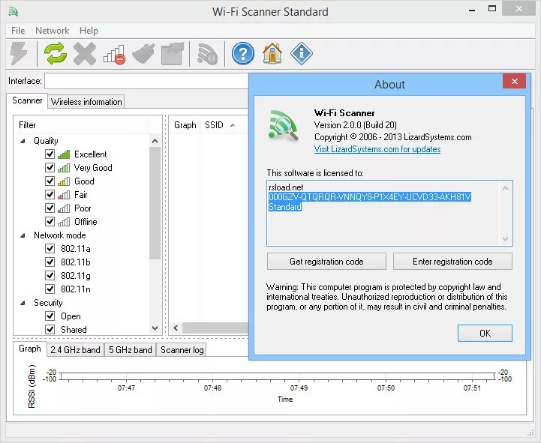Viewport: 541px width, 443px height.
Task: Uncheck the 802.11b network mode
Action: point(50,262)
